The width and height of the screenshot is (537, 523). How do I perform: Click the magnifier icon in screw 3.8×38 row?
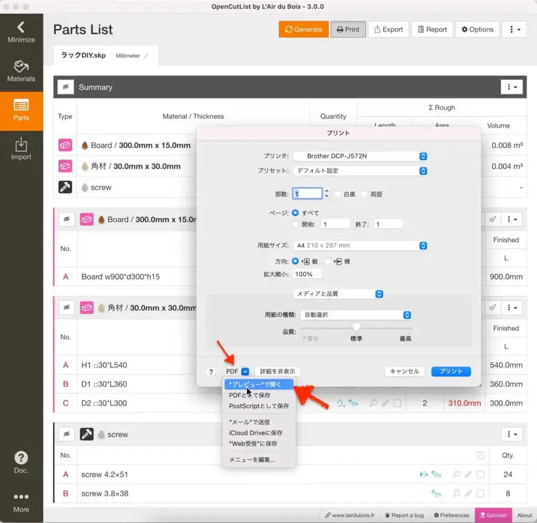point(456,493)
